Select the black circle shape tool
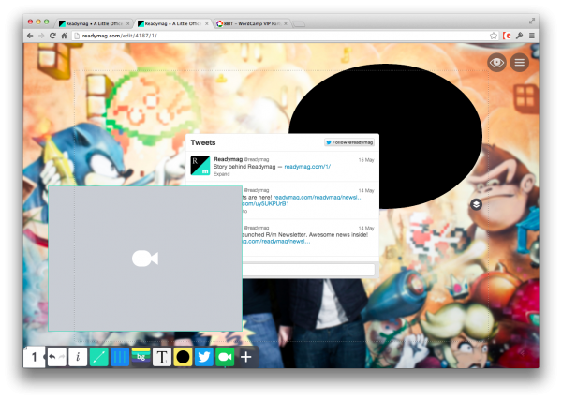Image resolution: width=562 pixels, height=400 pixels. click(x=184, y=357)
